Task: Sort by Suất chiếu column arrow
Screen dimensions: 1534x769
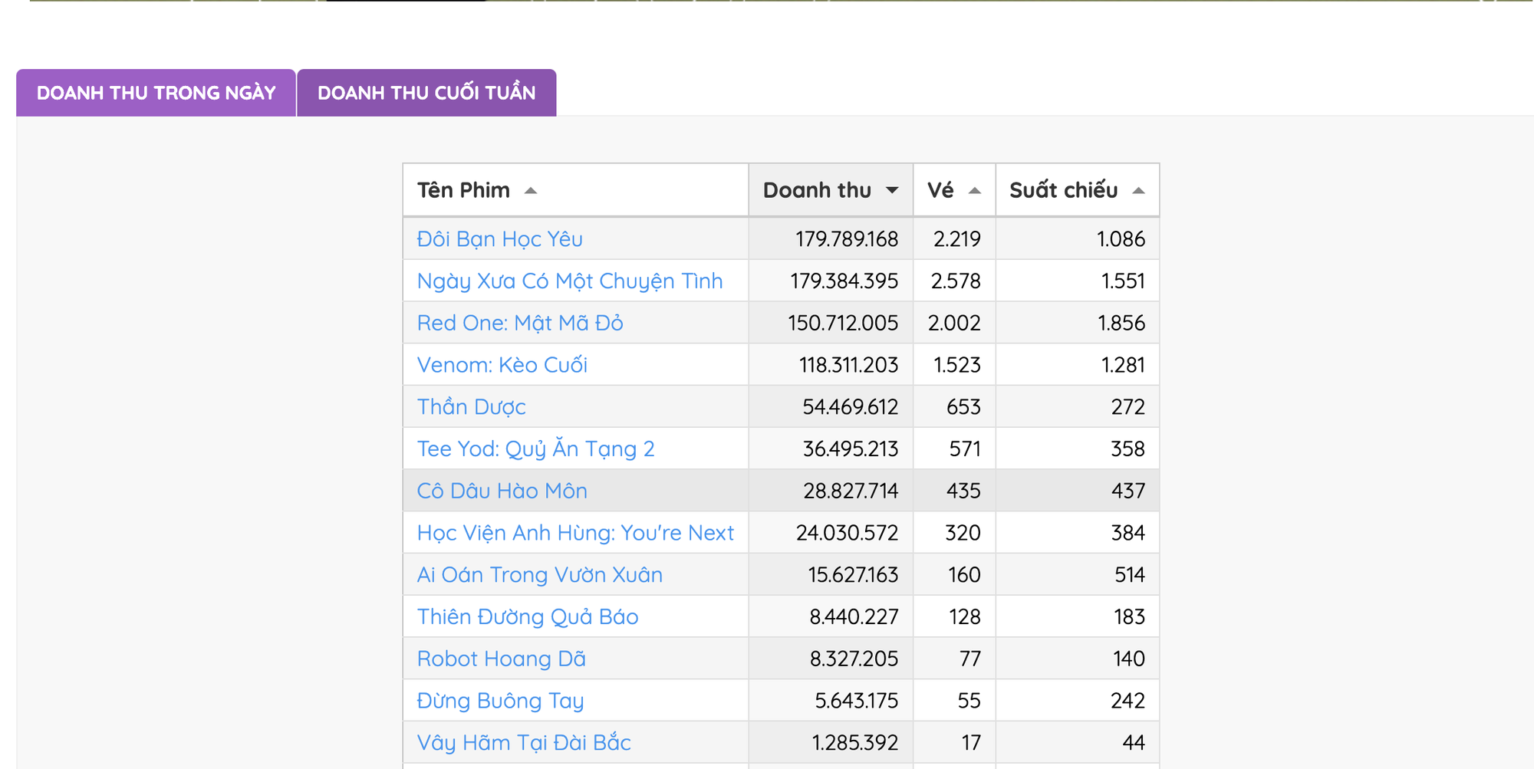Action: tap(1139, 191)
